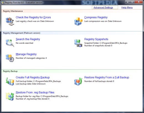This screenshot has height=113, width=144.
Task: Click the app icon in title bar
Action: pyautogui.click(x=3, y=2)
